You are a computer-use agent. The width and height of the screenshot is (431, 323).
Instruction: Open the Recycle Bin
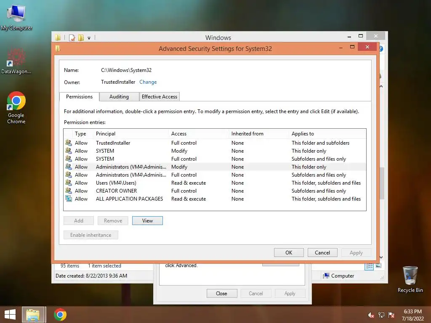410,279
